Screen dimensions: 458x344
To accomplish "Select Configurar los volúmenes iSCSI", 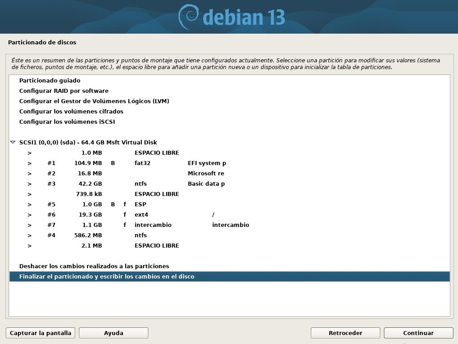I will point(229,122).
